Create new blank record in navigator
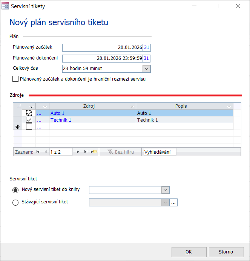This screenshot has width=250, height=261. pos(94,152)
